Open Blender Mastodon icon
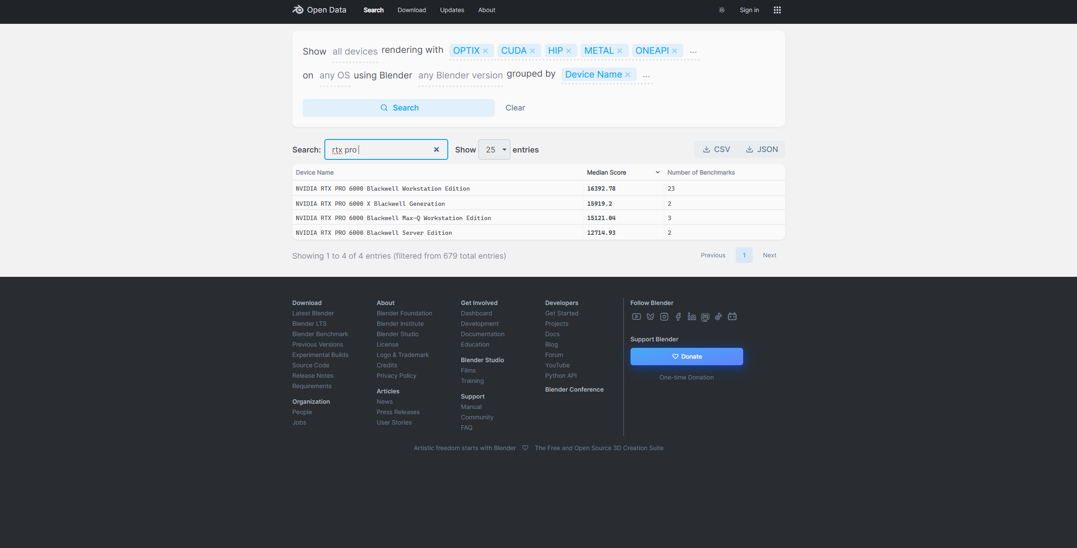 [705, 317]
